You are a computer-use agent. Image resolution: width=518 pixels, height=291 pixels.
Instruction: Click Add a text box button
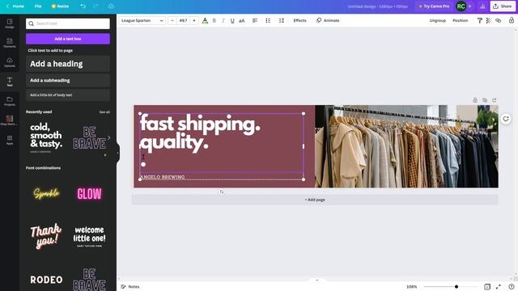(68, 39)
